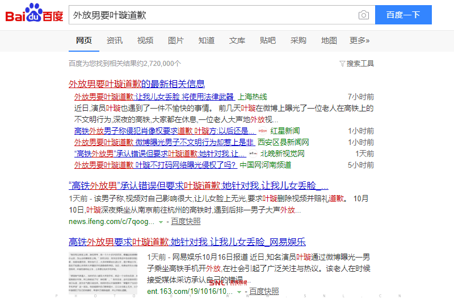This screenshot has height=303, width=454.
Task: Switch to the 知道 tab
Action: pyautogui.click(x=207, y=40)
